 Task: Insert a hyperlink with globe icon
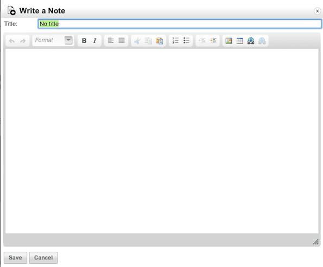tap(251, 41)
